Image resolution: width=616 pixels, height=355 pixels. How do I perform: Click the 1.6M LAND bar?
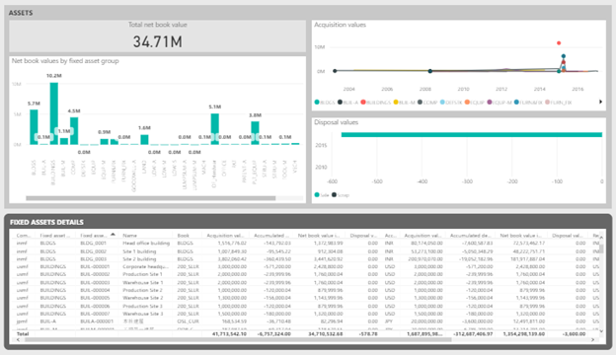tap(144, 140)
